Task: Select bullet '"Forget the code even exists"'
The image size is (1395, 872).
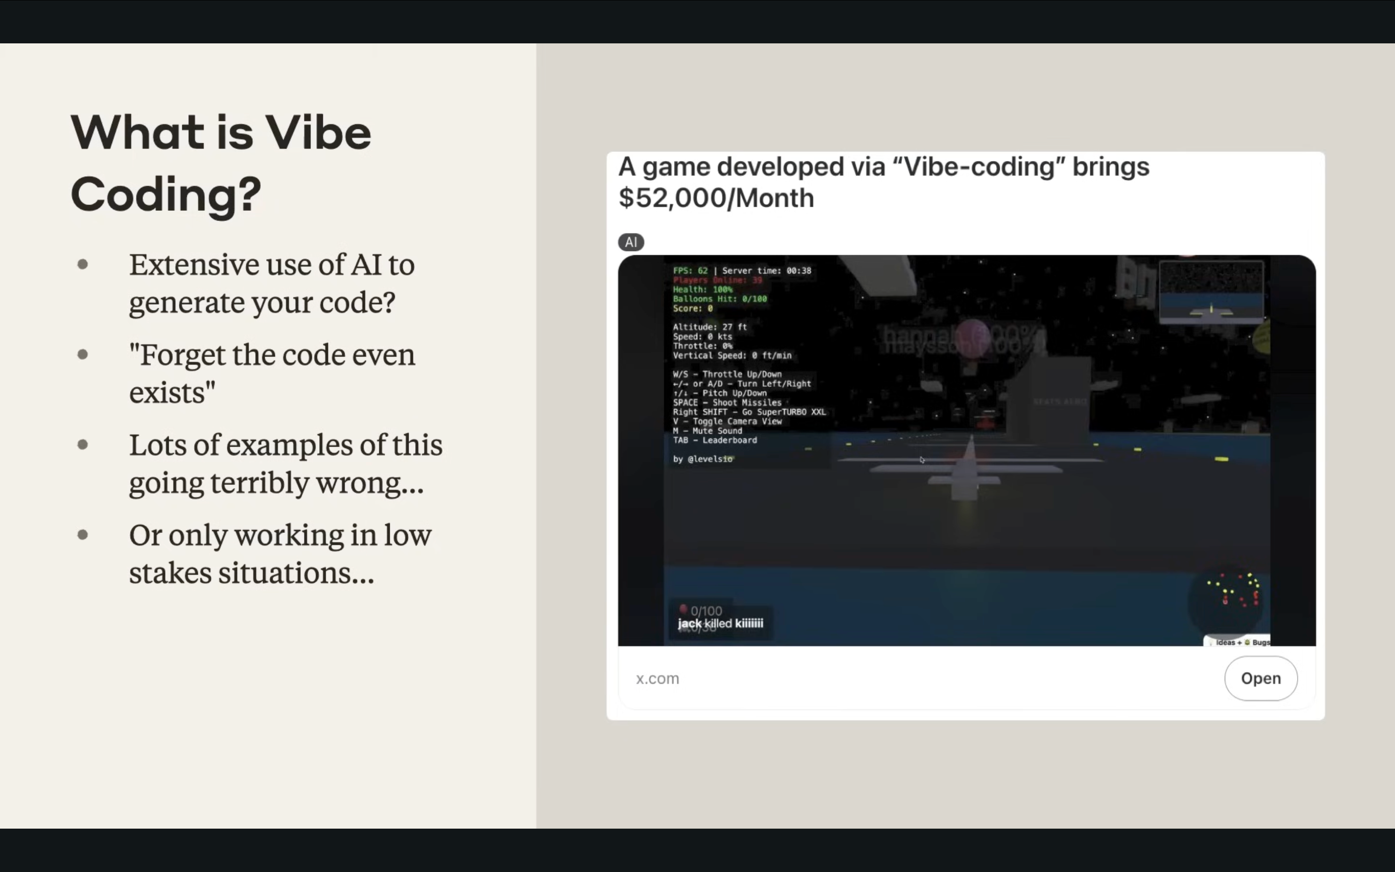Action: click(272, 373)
